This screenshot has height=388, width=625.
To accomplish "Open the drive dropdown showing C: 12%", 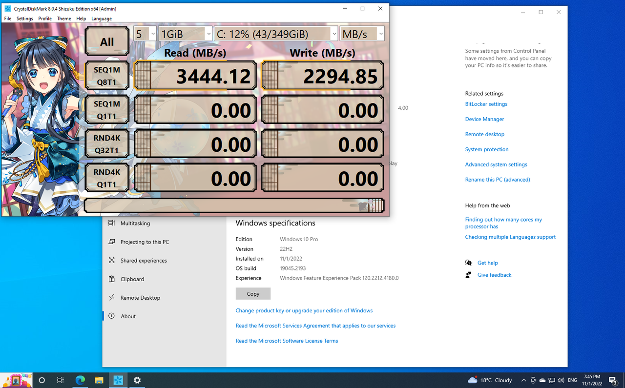I will tap(276, 34).
